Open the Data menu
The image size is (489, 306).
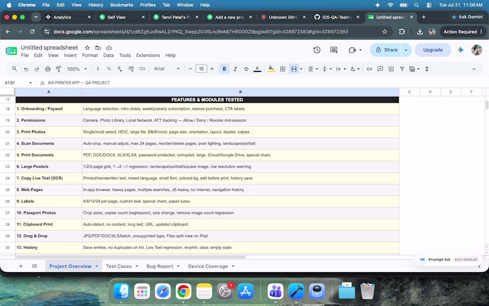click(108, 55)
